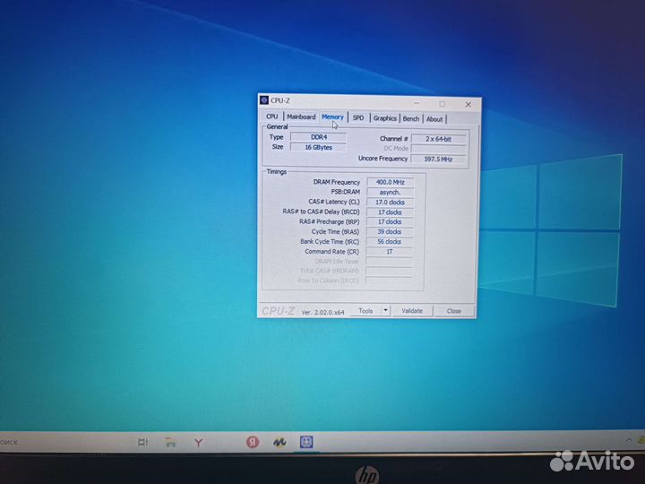
Task: Switch to the Graphics tab
Action: [x=385, y=118]
